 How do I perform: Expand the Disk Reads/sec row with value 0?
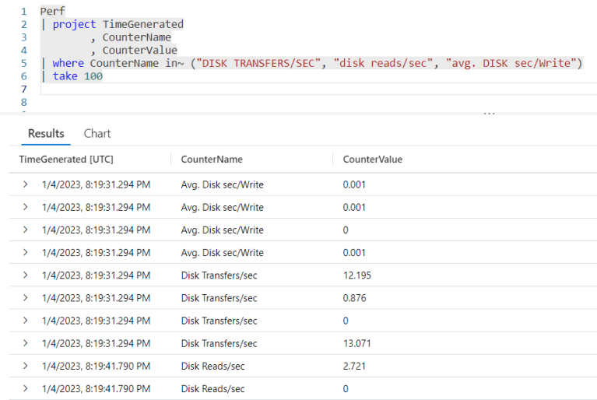click(25, 388)
